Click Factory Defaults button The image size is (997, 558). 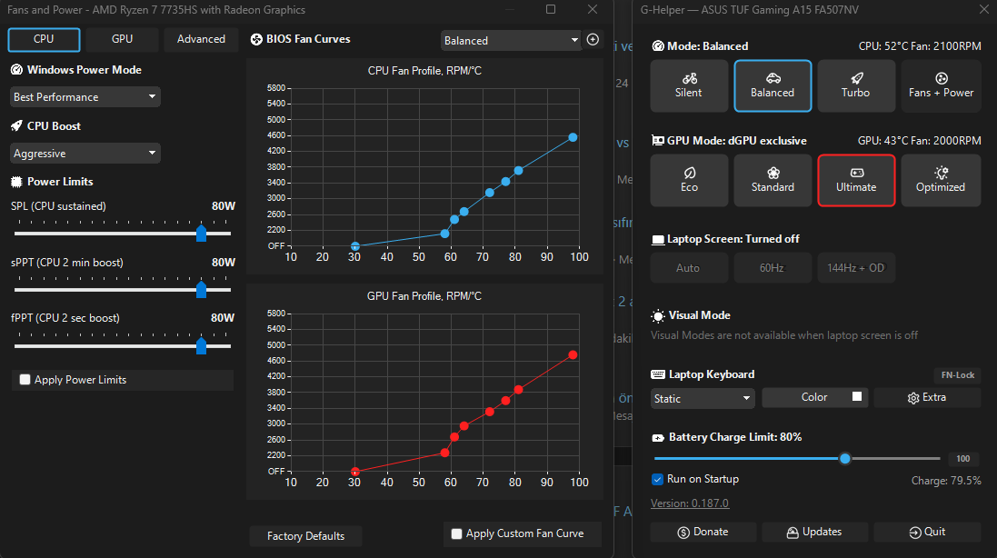(x=306, y=536)
